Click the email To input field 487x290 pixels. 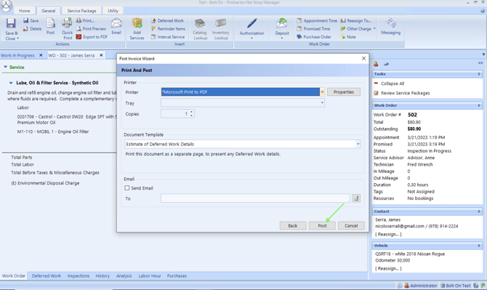point(255,198)
